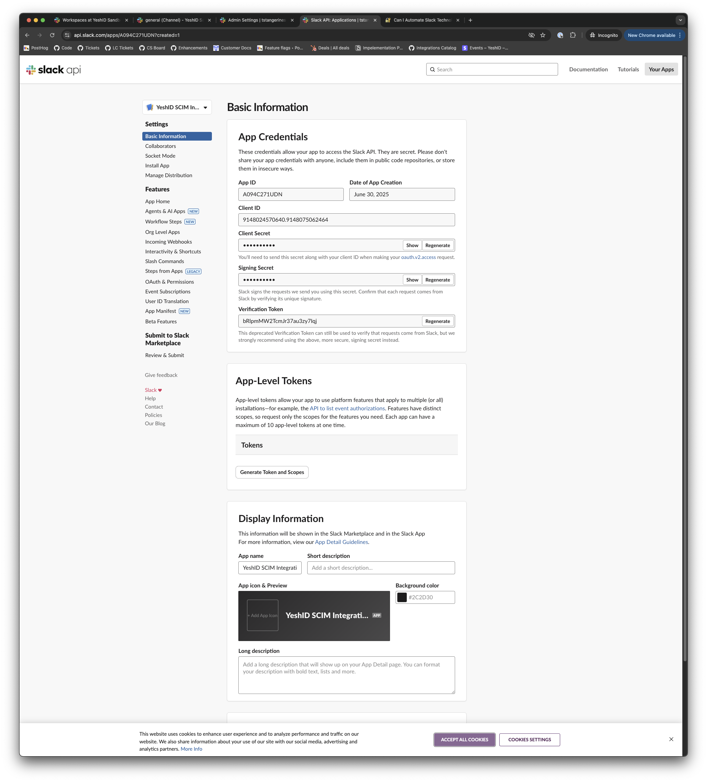The image size is (707, 782).
Task: Click the background color swatch
Action: click(x=402, y=597)
